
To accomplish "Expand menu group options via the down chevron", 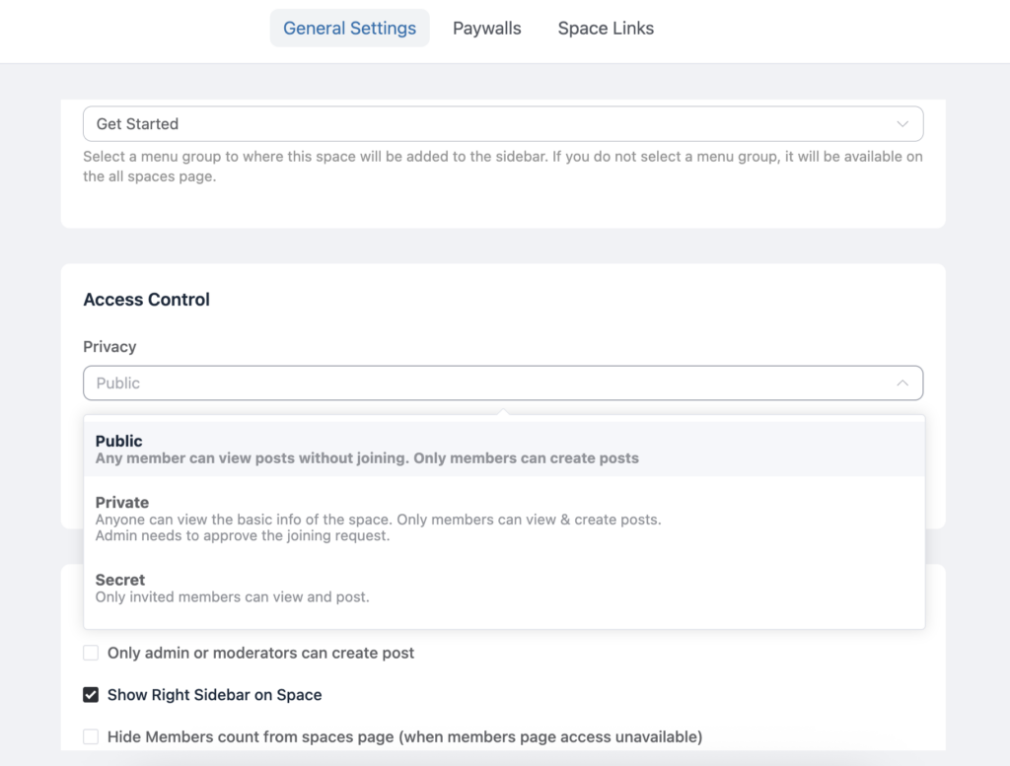I will pyautogui.click(x=902, y=123).
